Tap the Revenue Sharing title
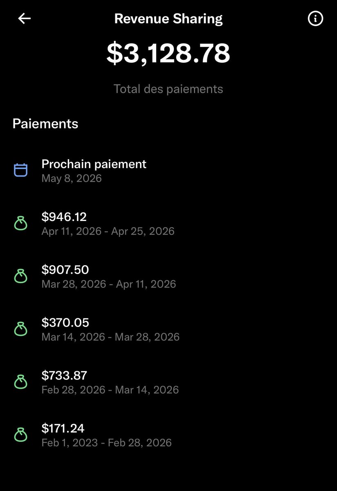 (x=168, y=19)
